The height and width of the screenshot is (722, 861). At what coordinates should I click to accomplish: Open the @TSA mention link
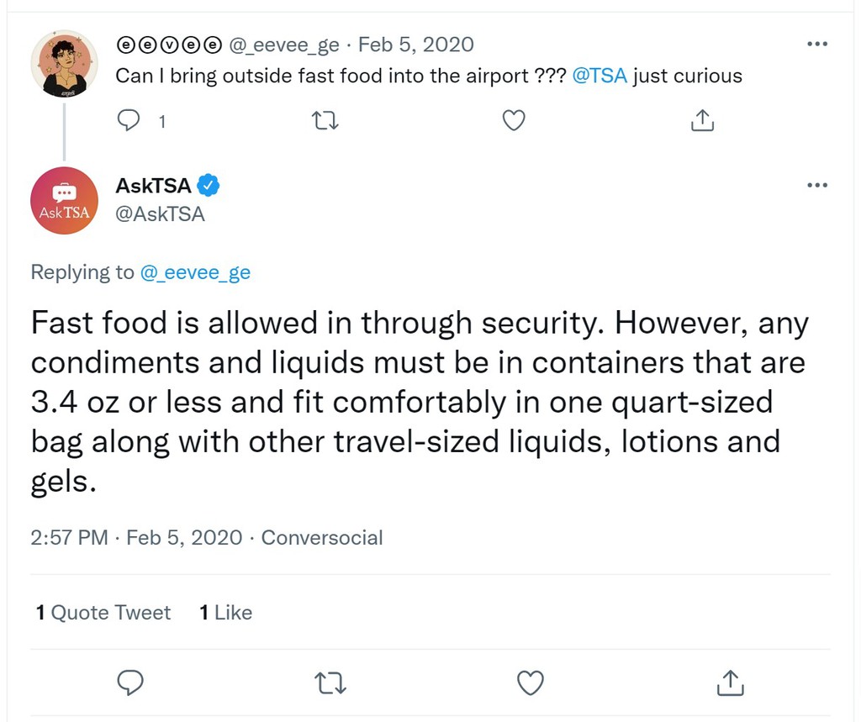pyautogui.click(x=600, y=76)
